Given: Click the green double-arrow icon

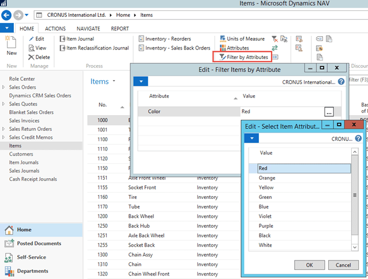Looking at the screenshot, I should tap(275, 48).
